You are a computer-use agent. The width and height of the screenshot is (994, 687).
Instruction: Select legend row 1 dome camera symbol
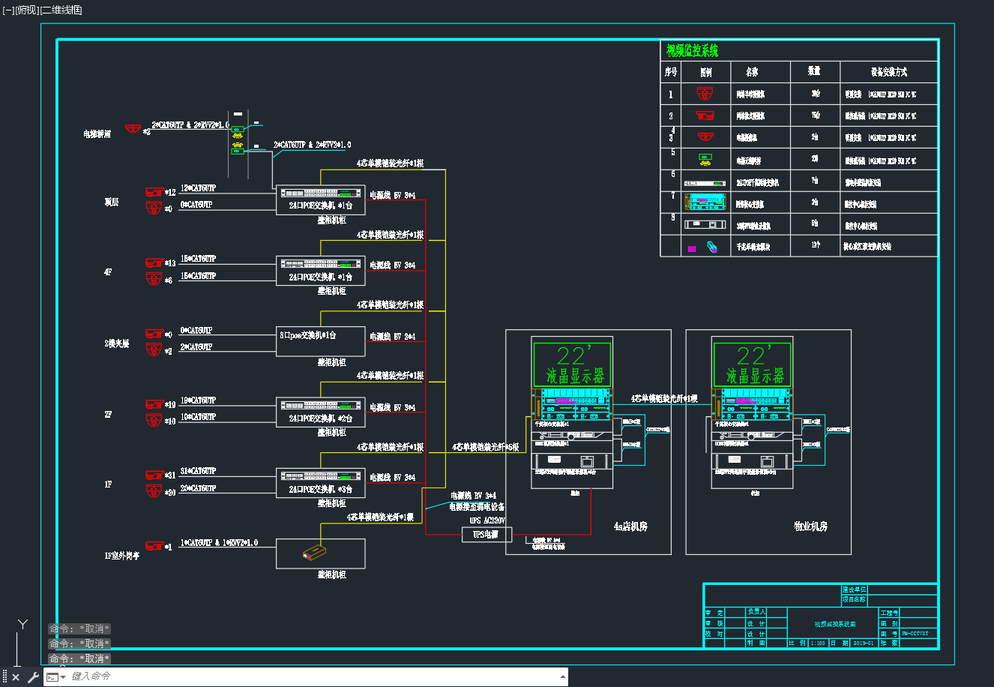pyautogui.click(x=705, y=94)
